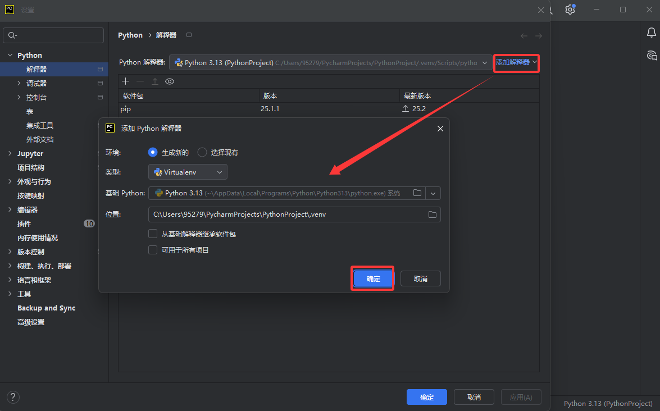Click Python 3.13 (PythonProject) in status bar
The height and width of the screenshot is (411, 660).
point(608,404)
